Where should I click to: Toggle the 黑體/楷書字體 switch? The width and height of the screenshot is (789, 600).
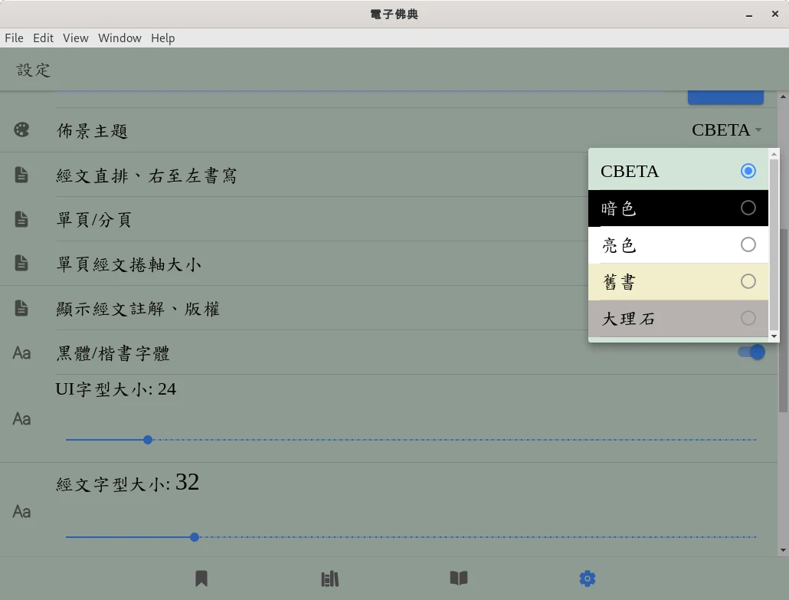click(751, 352)
